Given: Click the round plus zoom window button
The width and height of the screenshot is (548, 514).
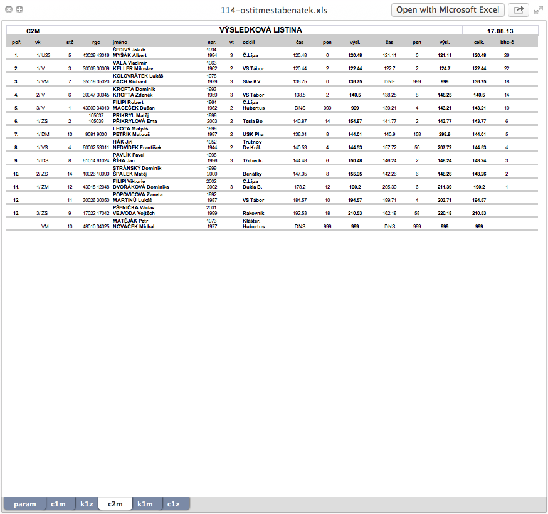Looking at the screenshot, I should [19, 9].
